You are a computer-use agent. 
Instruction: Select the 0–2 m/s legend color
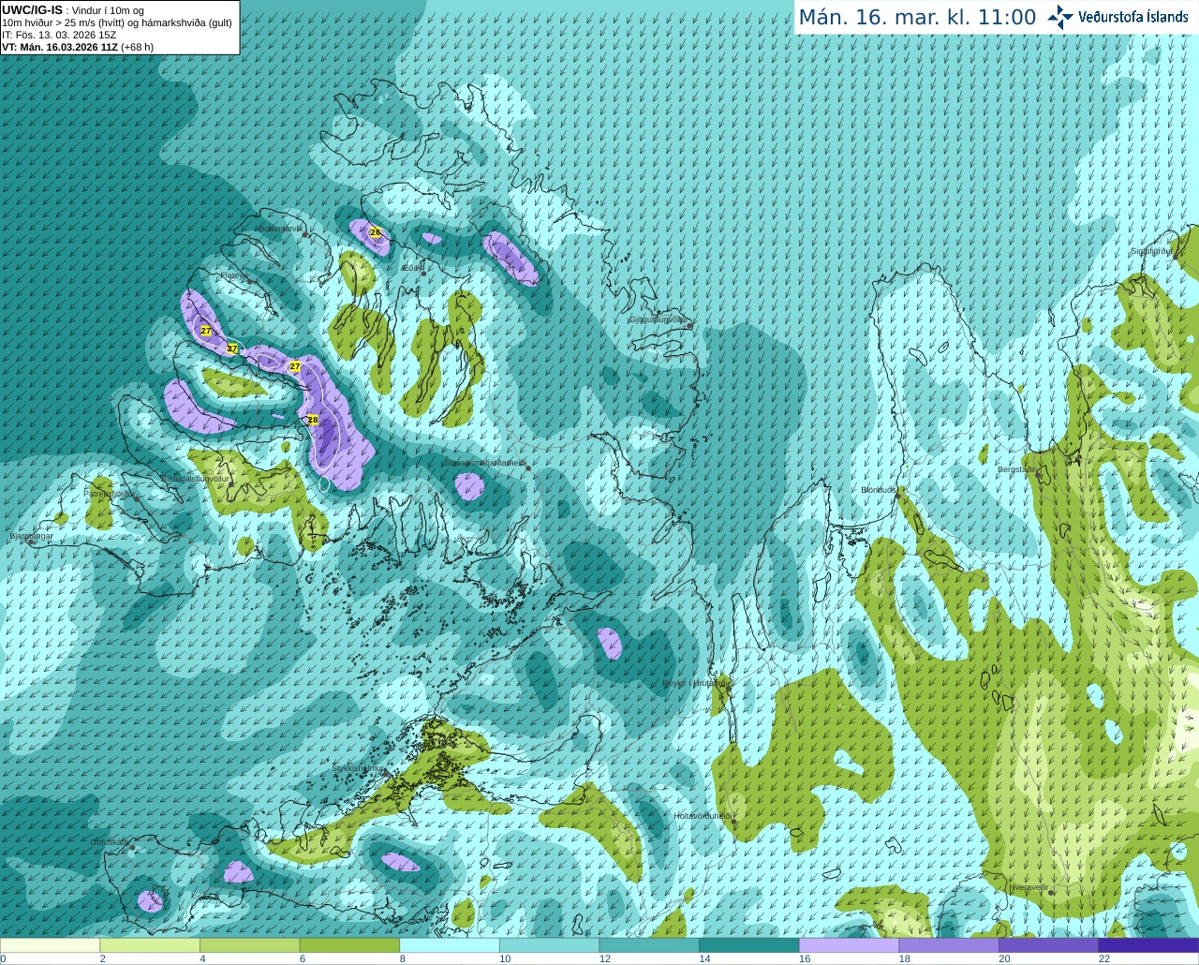(x=50, y=945)
